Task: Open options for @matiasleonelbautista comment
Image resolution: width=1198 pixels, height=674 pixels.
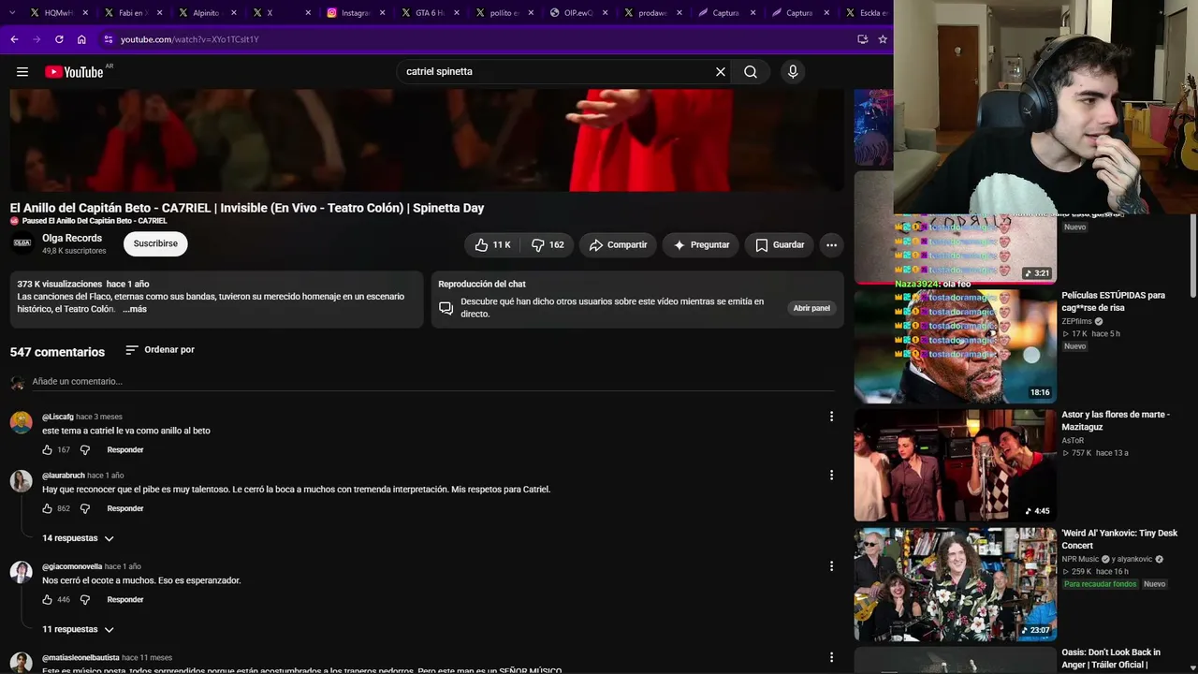Action: pos(831,657)
